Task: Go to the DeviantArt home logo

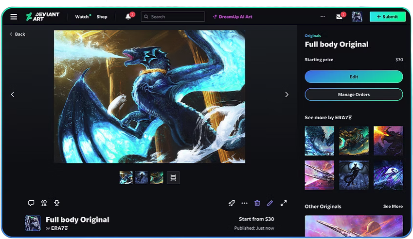Action: point(43,16)
